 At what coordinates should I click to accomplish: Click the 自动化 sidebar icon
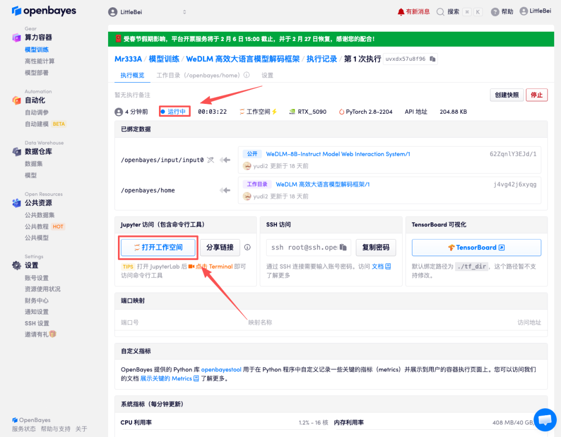(17, 100)
